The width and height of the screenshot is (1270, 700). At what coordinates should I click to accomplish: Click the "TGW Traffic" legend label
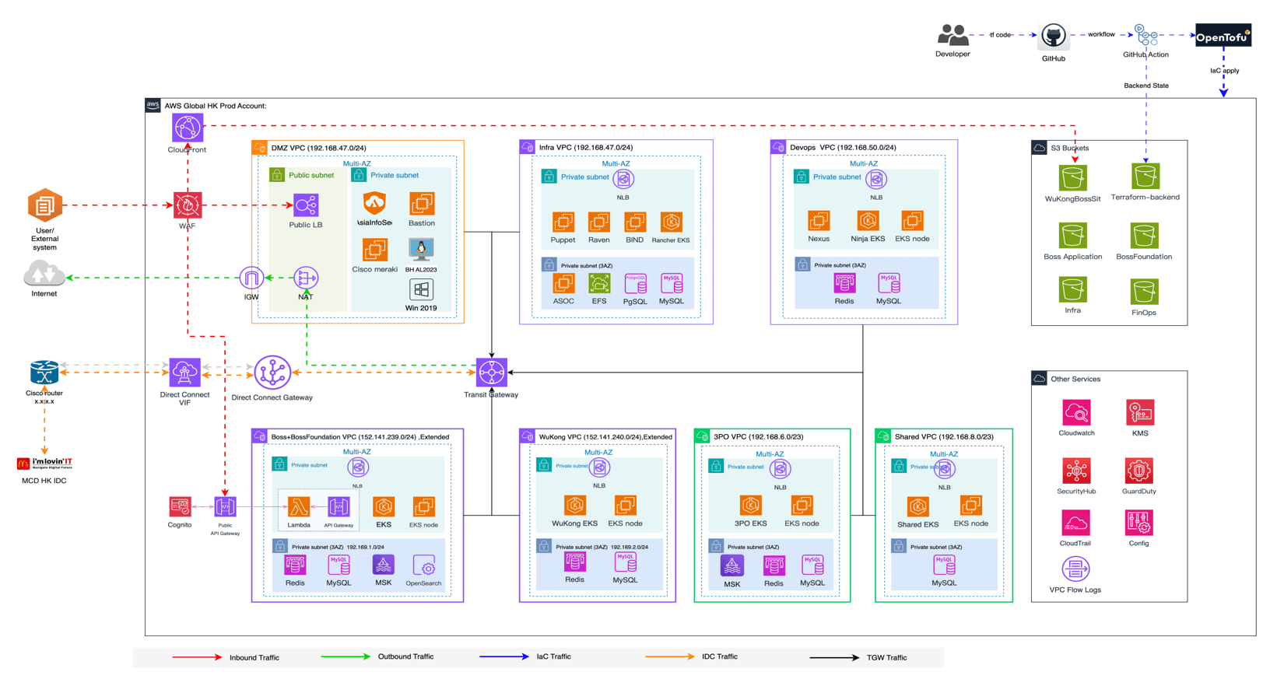887,658
